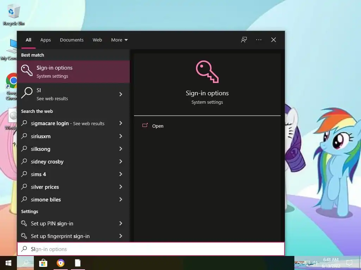Click key icon beside Set up fingerprint sign-in
Image resolution: width=361 pixels, height=270 pixels.
[x=24, y=236]
